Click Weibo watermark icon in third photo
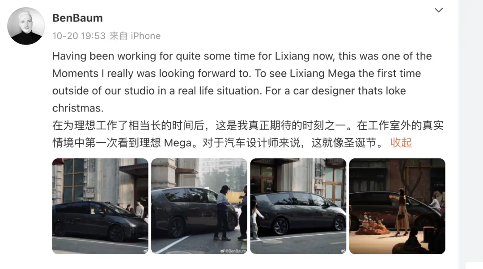 [x=343, y=251]
